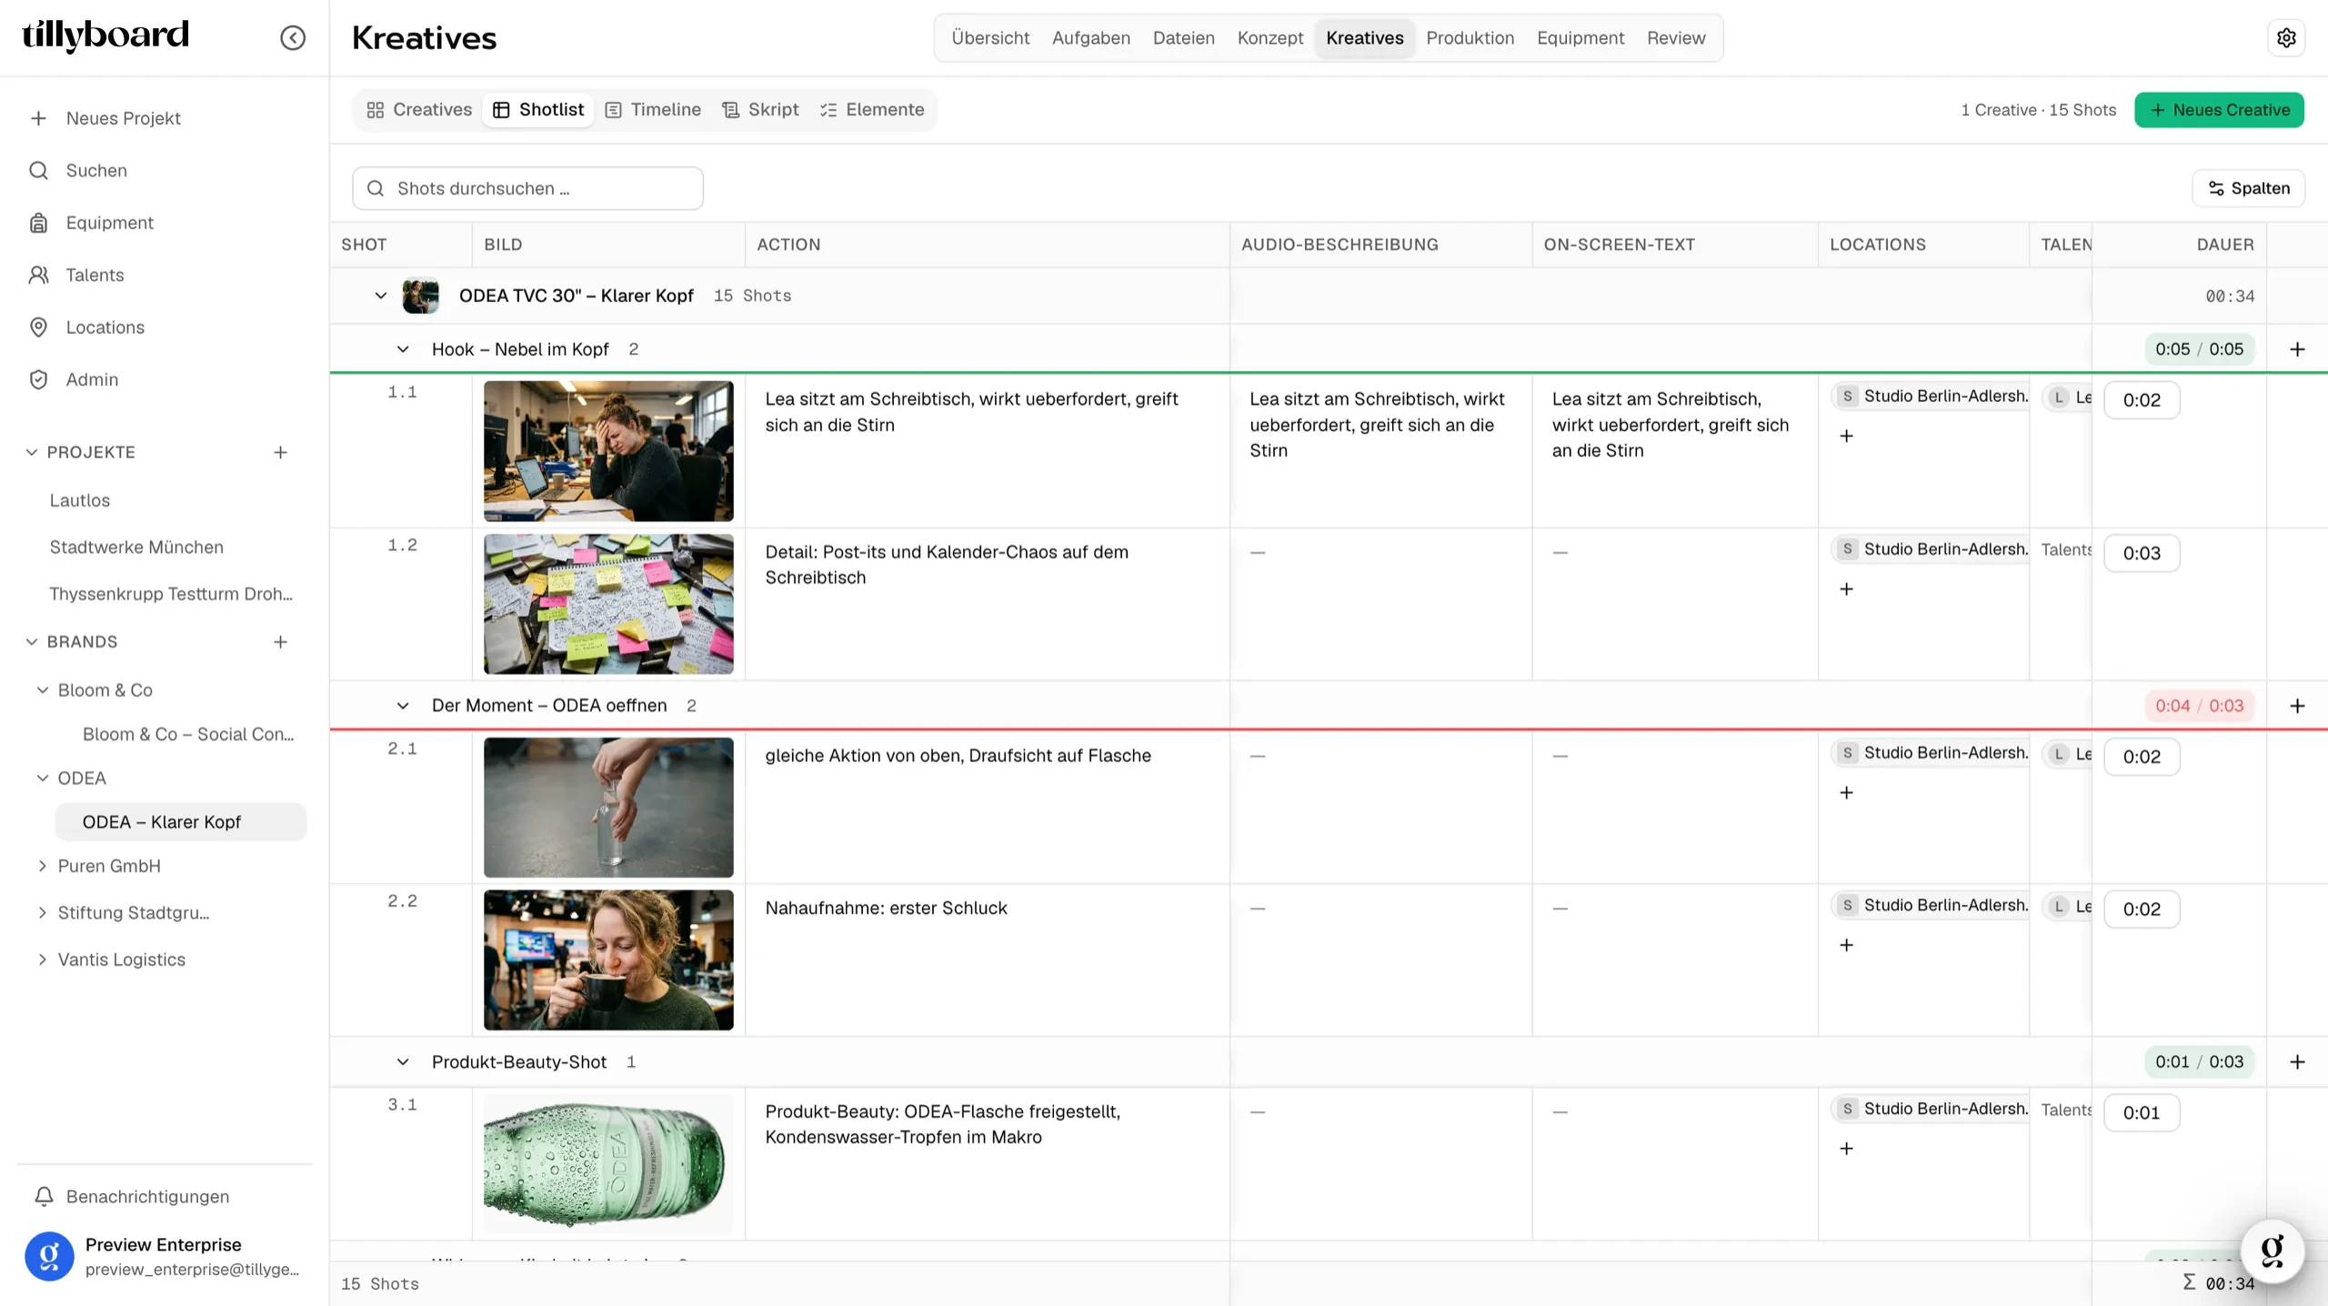Select Studio Berlin-Adlersh. location on shot 3.1
Image resolution: width=2328 pixels, height=1306 pixels.
tap(1932, 1109)
